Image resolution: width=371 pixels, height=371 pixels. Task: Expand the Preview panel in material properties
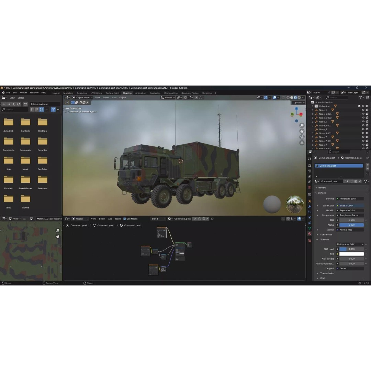316,188
